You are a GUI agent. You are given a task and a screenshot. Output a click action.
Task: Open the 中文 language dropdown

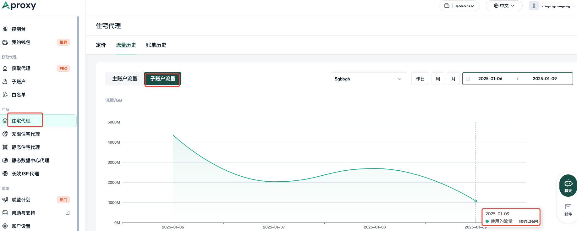click(x=504, y=6)
